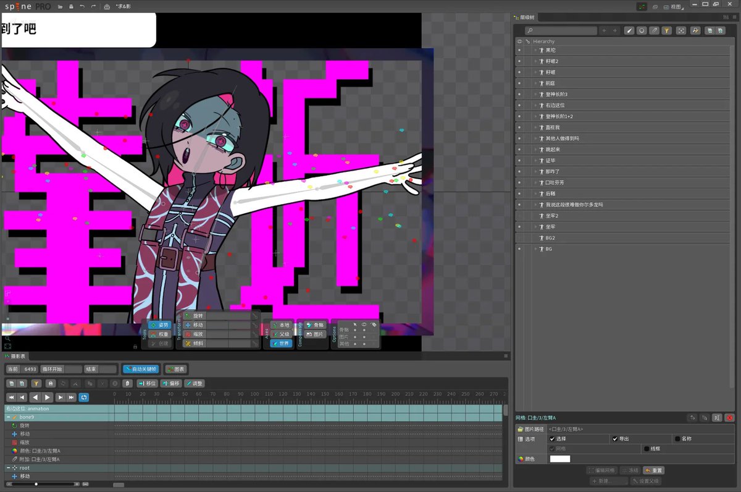Screen dimensions: 741x492
Task: Select the 姿势 pose tool
Action: click(159, 325)
